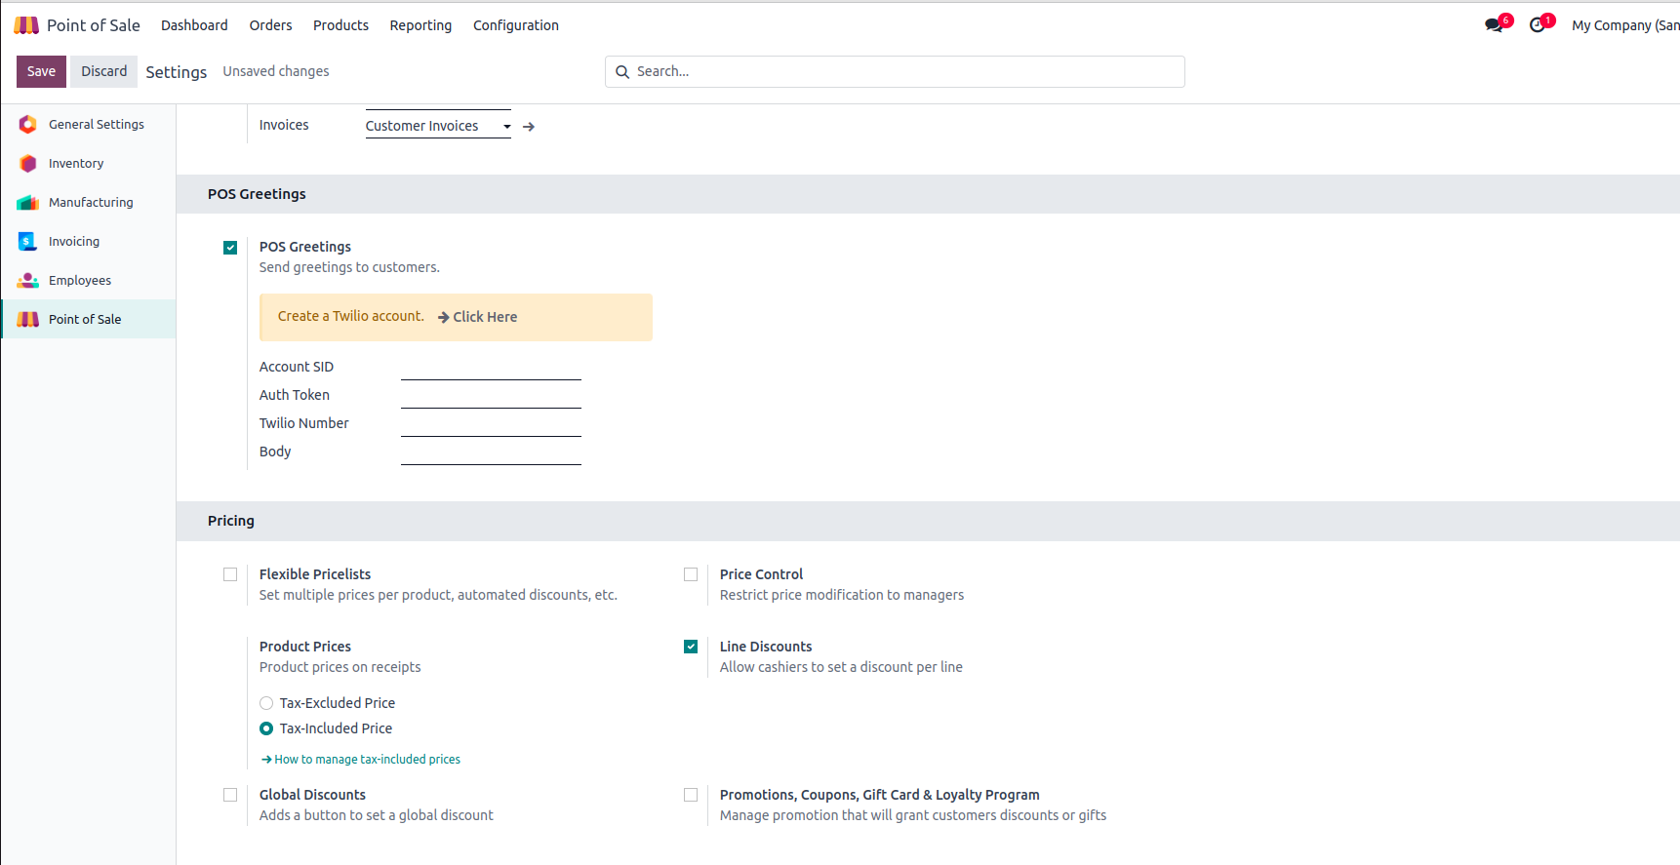Image resolution: width=1680 pixels, height=865 pixels.
Task: Click the Inventory sidebar icon
Action: click(x=28, y=164)
